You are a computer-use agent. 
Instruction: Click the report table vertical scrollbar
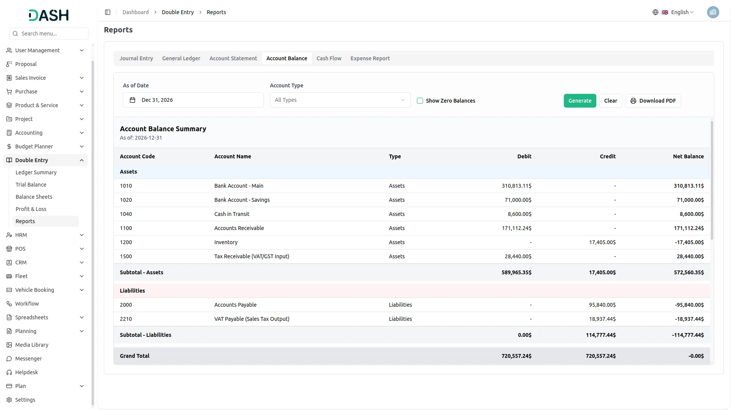coord(712,180)
